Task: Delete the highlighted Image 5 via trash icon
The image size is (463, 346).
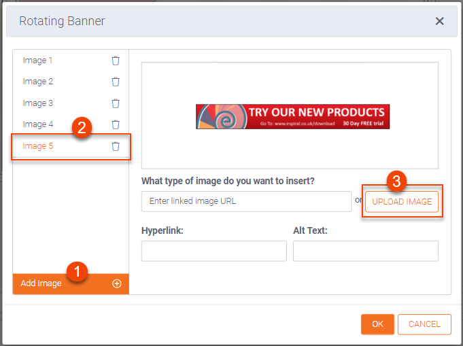Action: click(x=116, y=146)
